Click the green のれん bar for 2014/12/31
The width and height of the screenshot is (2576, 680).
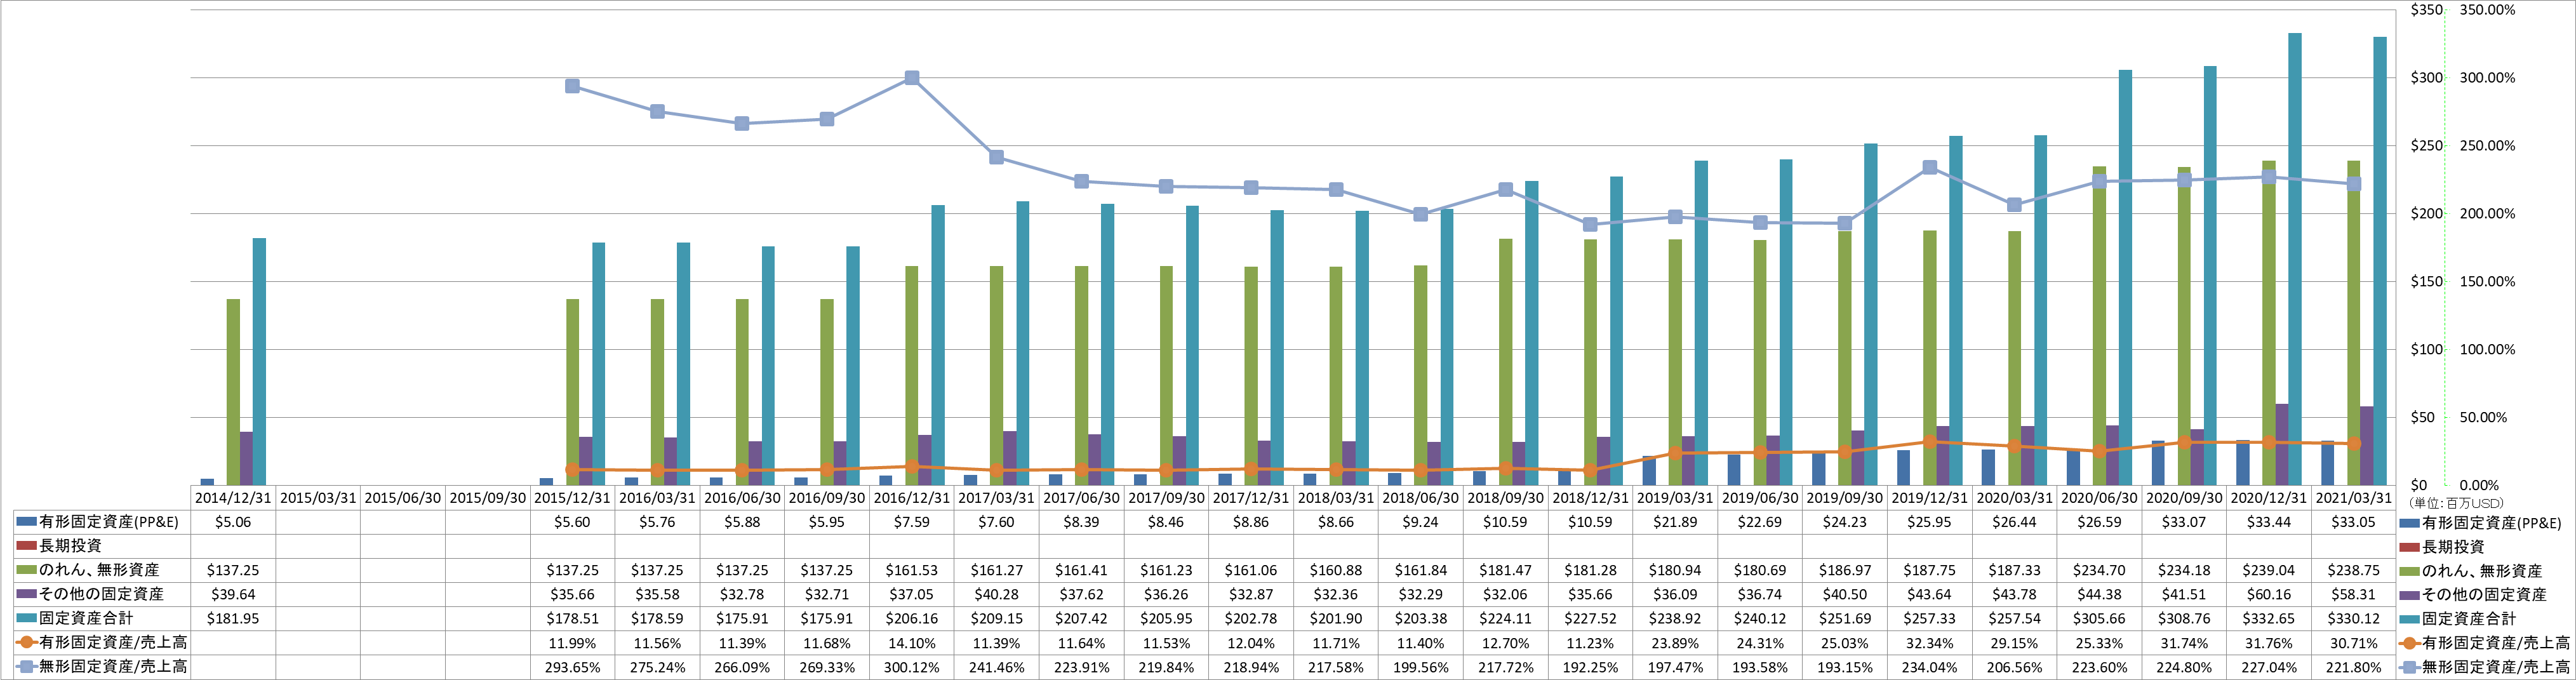pyautogui.click(x=233, y=392)
